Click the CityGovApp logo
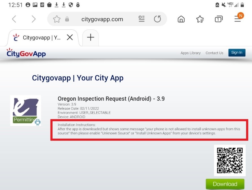 [26, 53]
